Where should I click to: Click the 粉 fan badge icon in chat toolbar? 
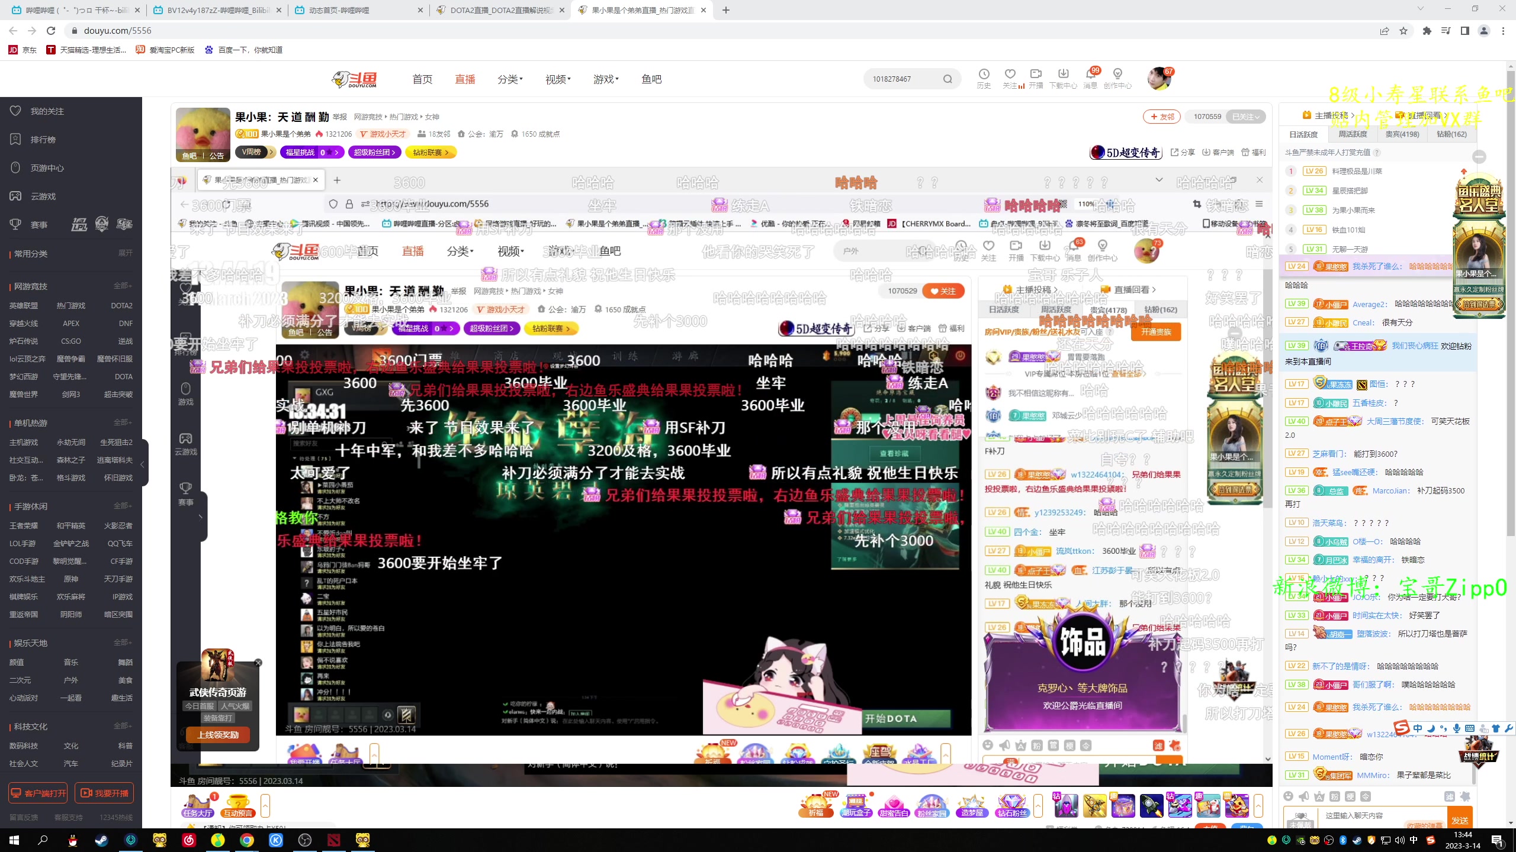click(x=1334, y=796)
